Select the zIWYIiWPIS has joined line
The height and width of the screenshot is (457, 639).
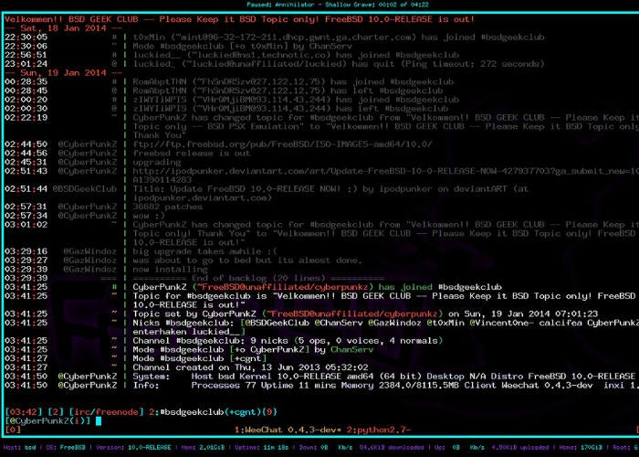pyautogui.click(x=296, y=100)
